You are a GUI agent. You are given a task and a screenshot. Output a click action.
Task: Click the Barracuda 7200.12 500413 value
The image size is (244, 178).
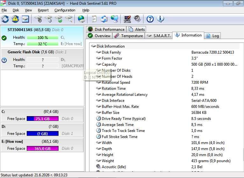[213, 52]
